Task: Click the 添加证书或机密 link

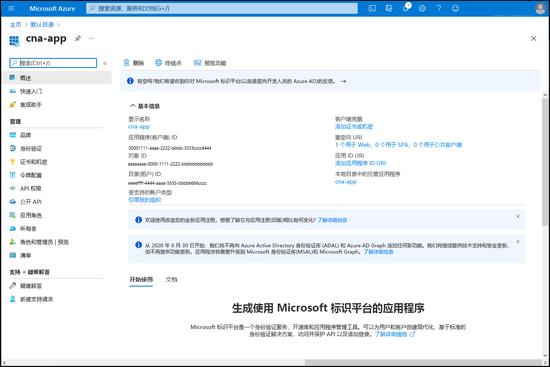Action: 354,126
